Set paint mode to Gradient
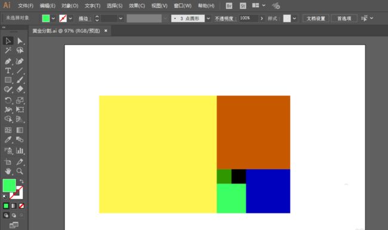This screenshot has height=230, width=388. 14,206
